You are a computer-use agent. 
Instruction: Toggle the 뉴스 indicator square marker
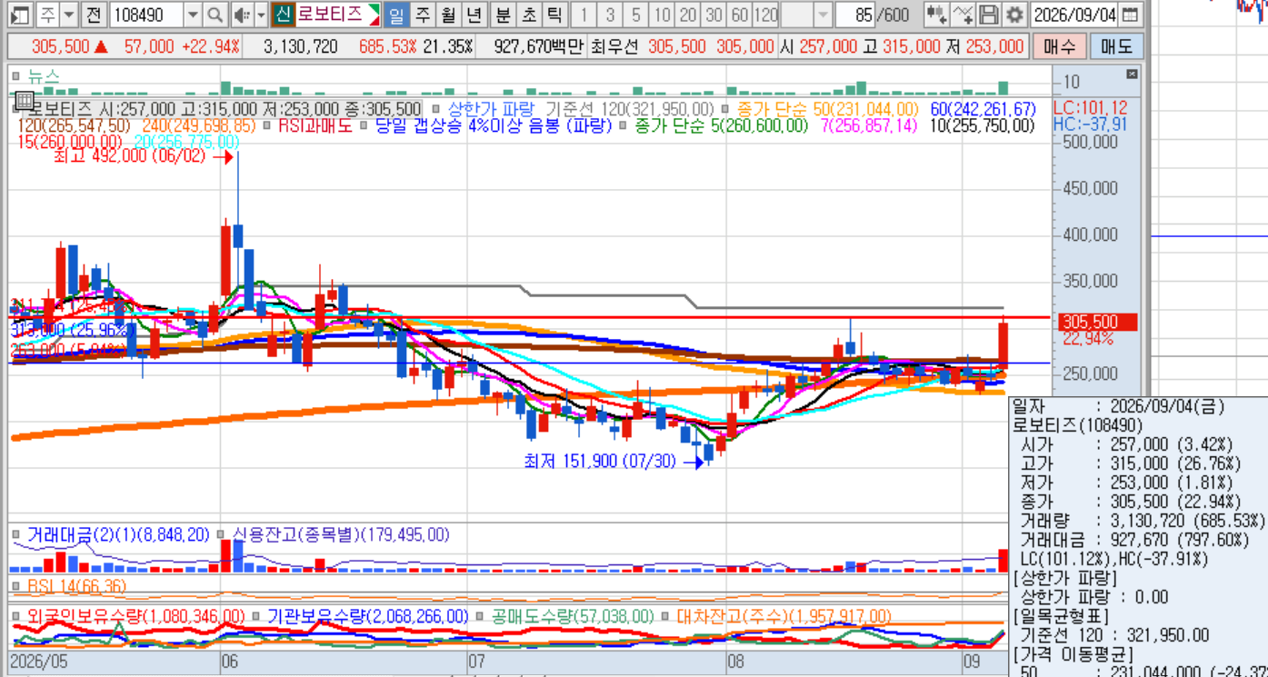(x=16, y=76)
